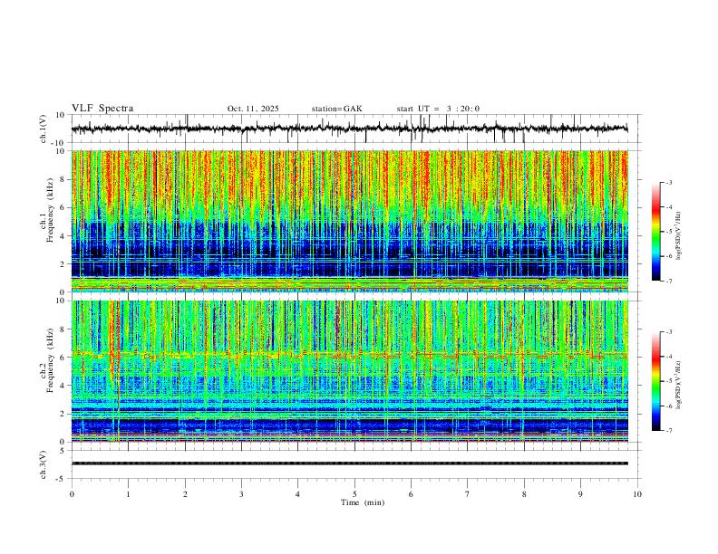Click inside the ch.1 spectrogram panel
The width and height of the screenshot is (718, 554).
point(349,221)
